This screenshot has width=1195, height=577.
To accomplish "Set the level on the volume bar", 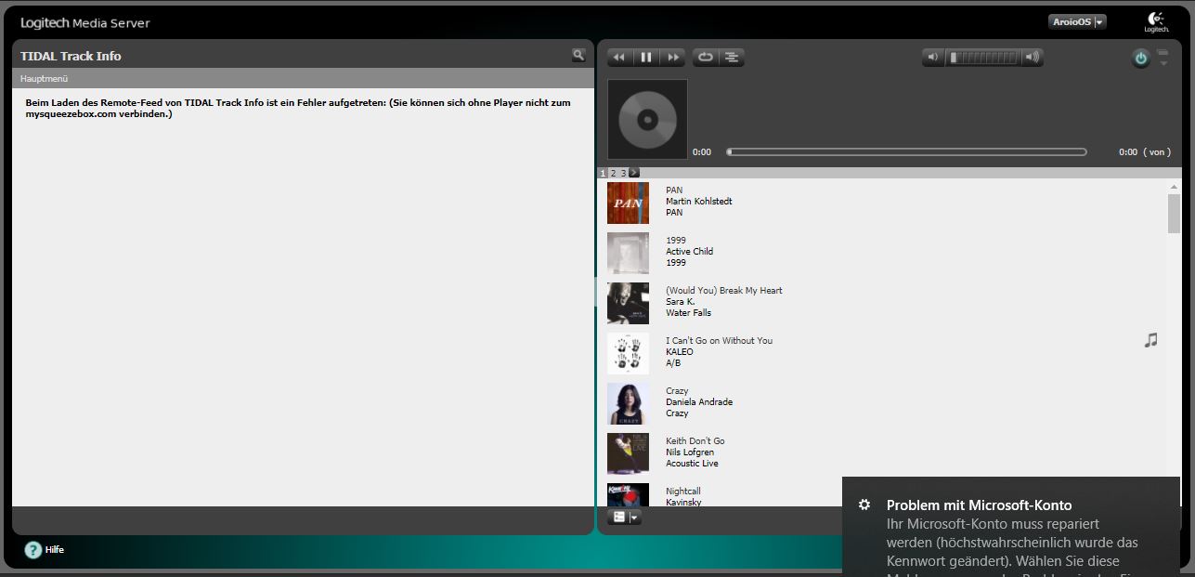I will coord(982,58).
